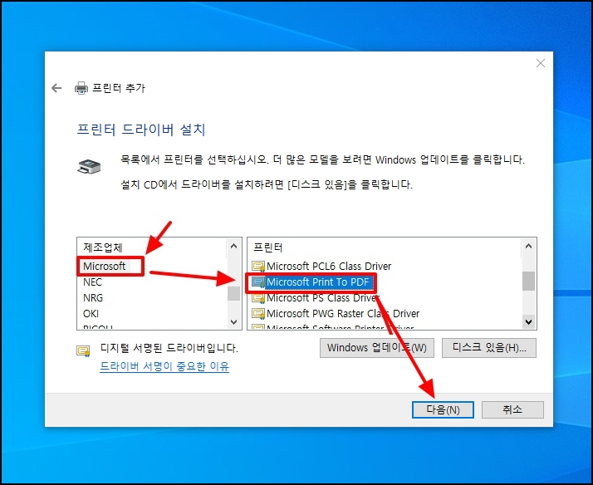Select Microsoft Print To PDF
Viewport: 593px width, 485px height.
tap(317, 282)
